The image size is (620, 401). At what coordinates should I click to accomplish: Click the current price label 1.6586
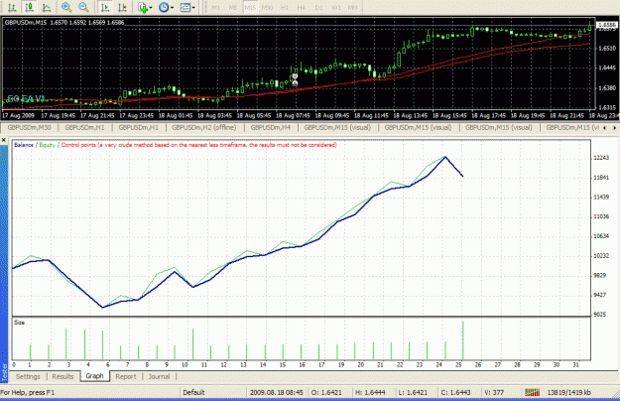pyautogui.click(x=608, y=25)
